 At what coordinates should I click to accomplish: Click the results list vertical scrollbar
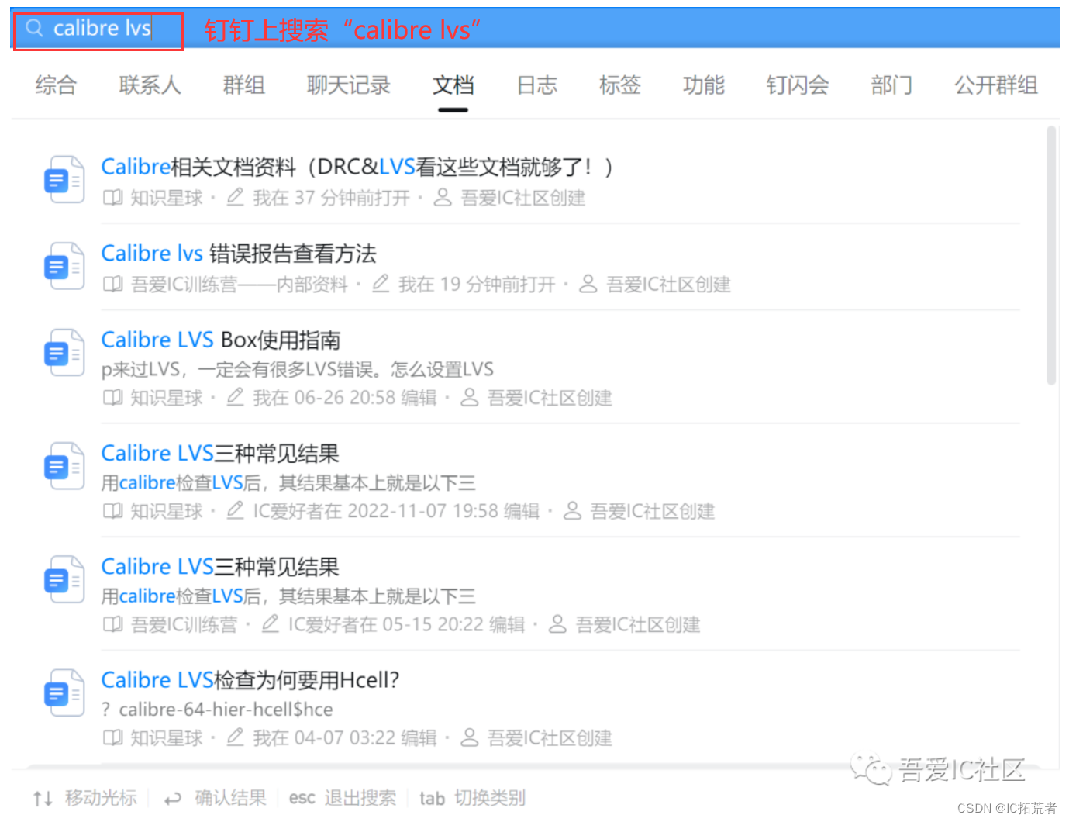[1051, 256]
